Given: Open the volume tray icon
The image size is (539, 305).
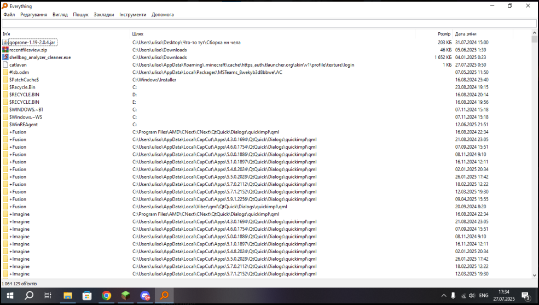Looking at the screenshot, I should 472,296.
